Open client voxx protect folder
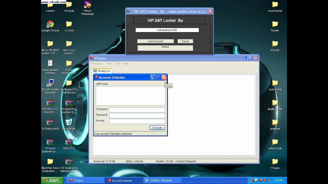 (x=69, y=48)
